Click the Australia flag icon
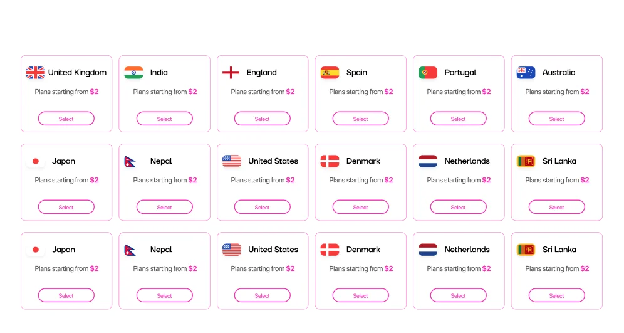Screen dimensions: 624x333 click(526, 73)
